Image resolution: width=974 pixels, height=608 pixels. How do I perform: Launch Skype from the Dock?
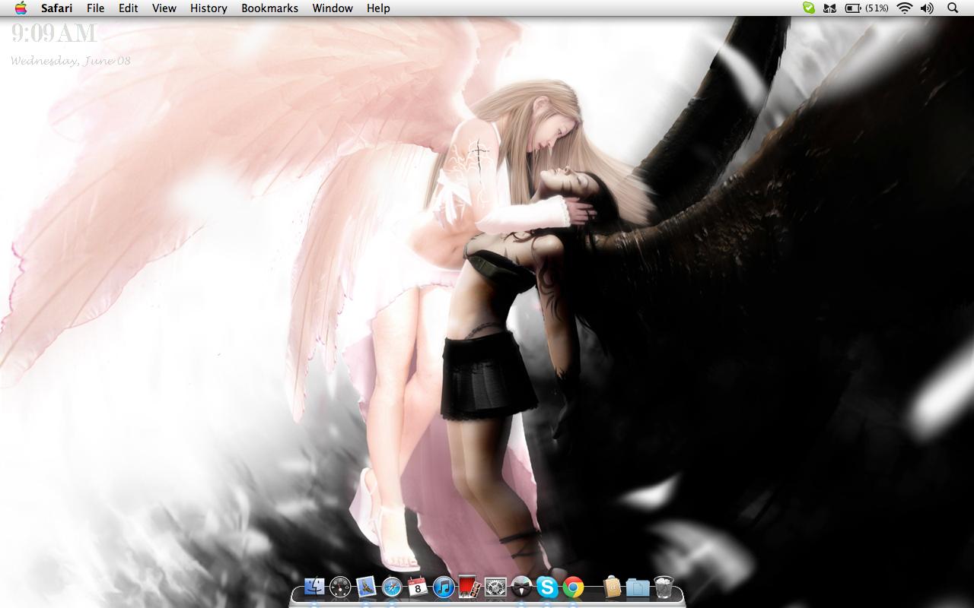pyautogui.click(x=547, y=587)
